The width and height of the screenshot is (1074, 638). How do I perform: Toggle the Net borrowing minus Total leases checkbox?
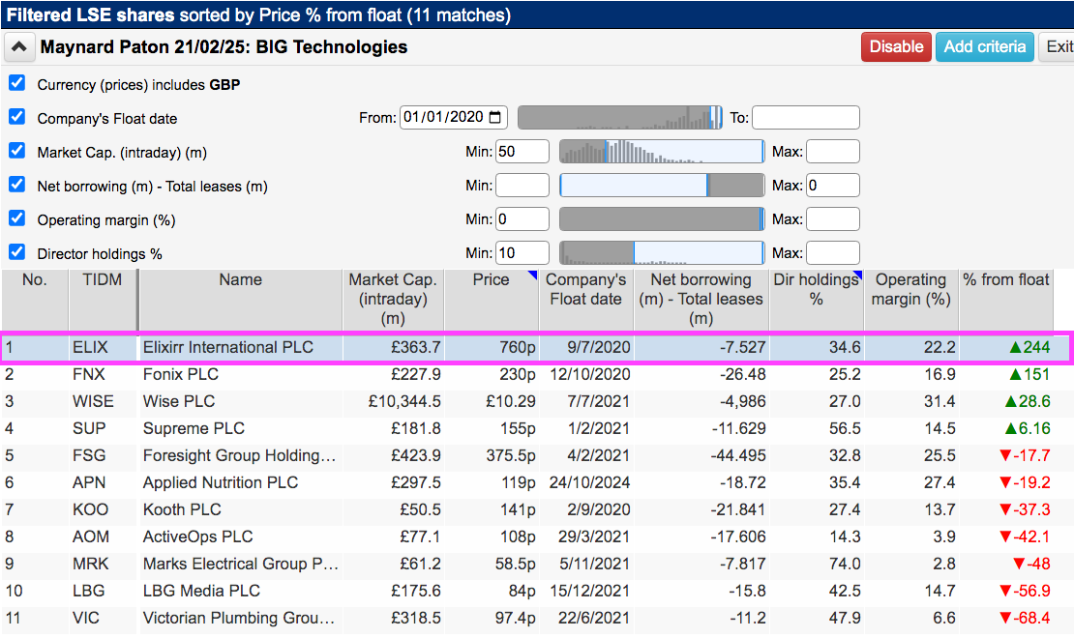coord(17,185)
